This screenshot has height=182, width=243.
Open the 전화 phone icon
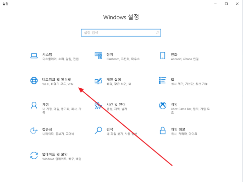(x=163, y=56)
